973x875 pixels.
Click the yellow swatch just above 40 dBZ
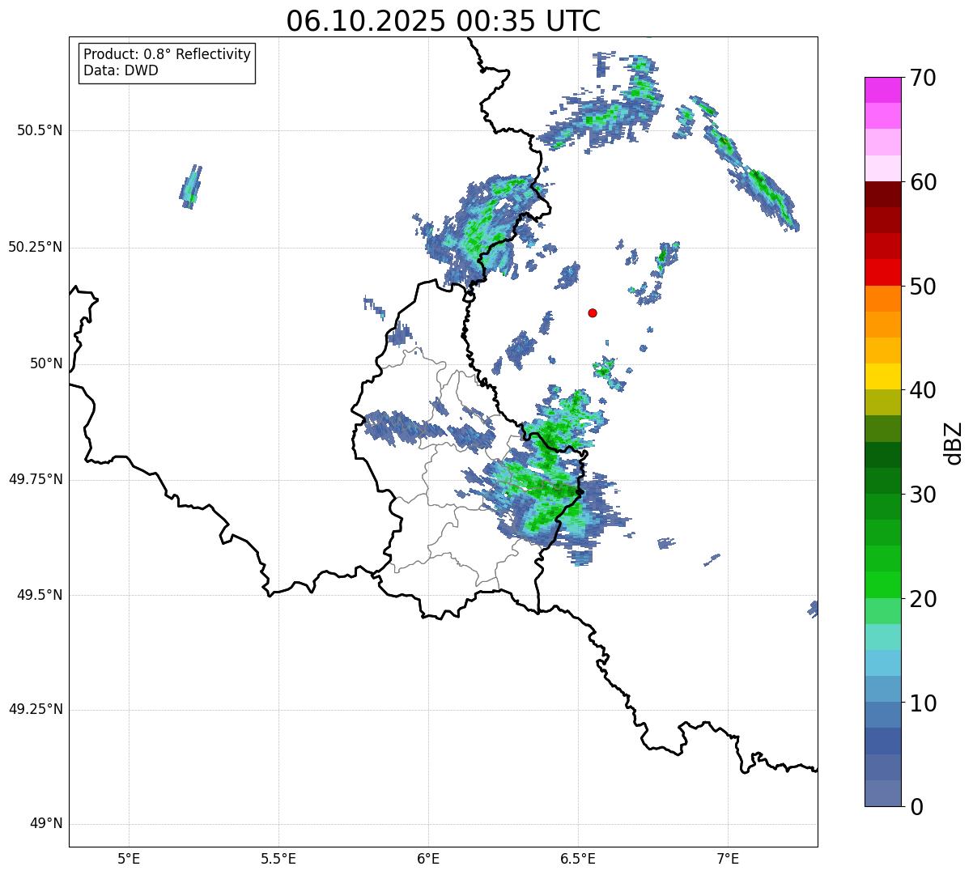click(883, 376)
